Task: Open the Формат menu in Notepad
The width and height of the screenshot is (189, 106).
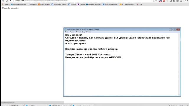Action: (x=78, y=32)
